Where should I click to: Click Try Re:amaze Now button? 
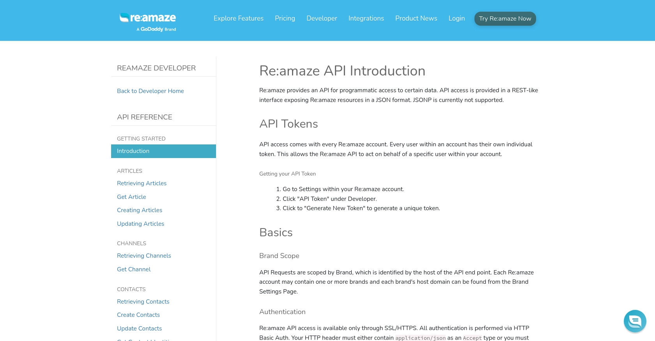click(x=505, y=19)
